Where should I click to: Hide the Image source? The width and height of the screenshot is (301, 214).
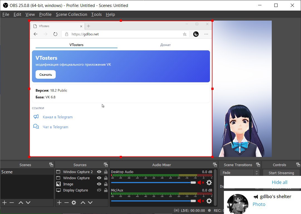point(99,184)
